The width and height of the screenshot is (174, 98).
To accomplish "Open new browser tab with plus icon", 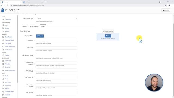I will pos(46,2).
